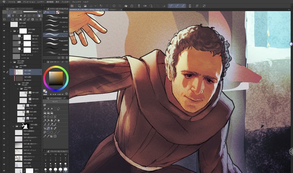Open the ヘルプ menu
Screen dimensions: 293x173
[86, 2]
